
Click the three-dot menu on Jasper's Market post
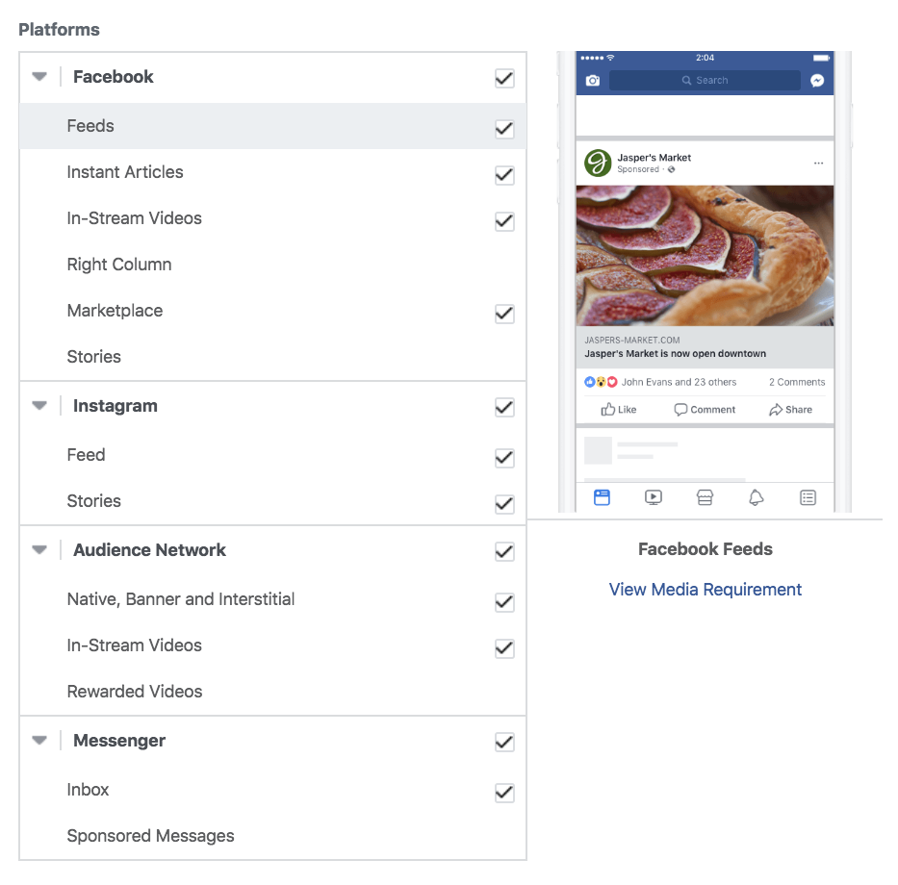[x=819, y=163]
